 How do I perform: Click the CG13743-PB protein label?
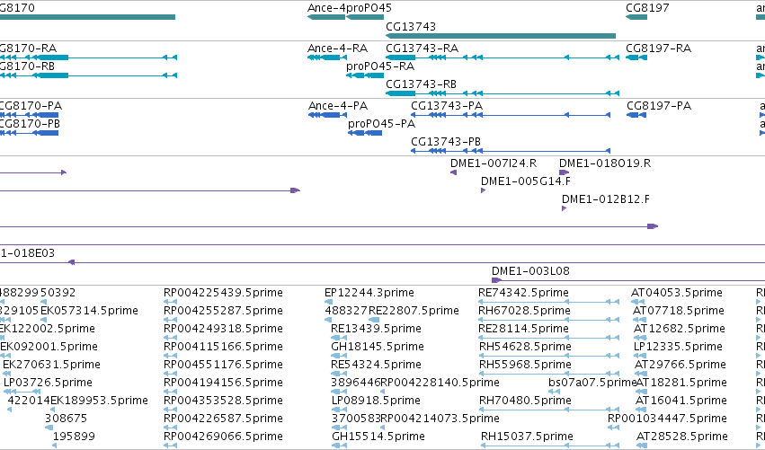(x=446, y=142)
